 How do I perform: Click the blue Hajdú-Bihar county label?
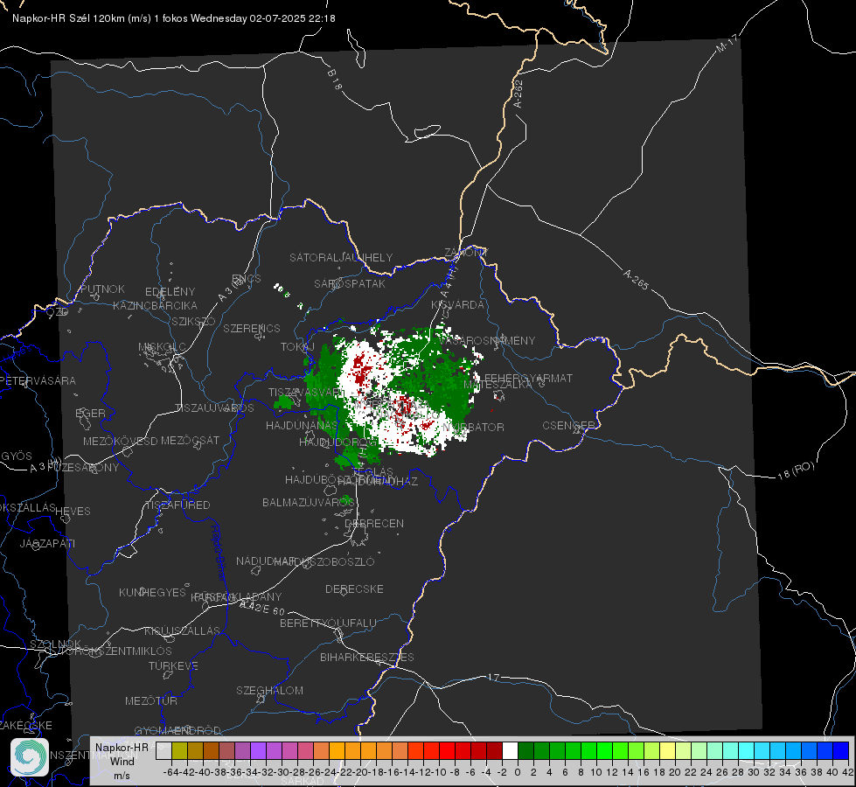point(219,553)
